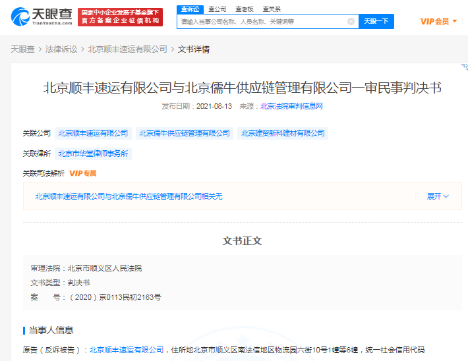Click the 发布日期 2021-08-13 text
The height and width of the screenshot is (361, 468).
pos(196,106)
